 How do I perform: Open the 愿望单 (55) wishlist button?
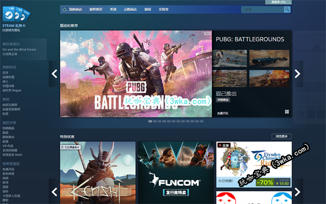coord(278,2)
